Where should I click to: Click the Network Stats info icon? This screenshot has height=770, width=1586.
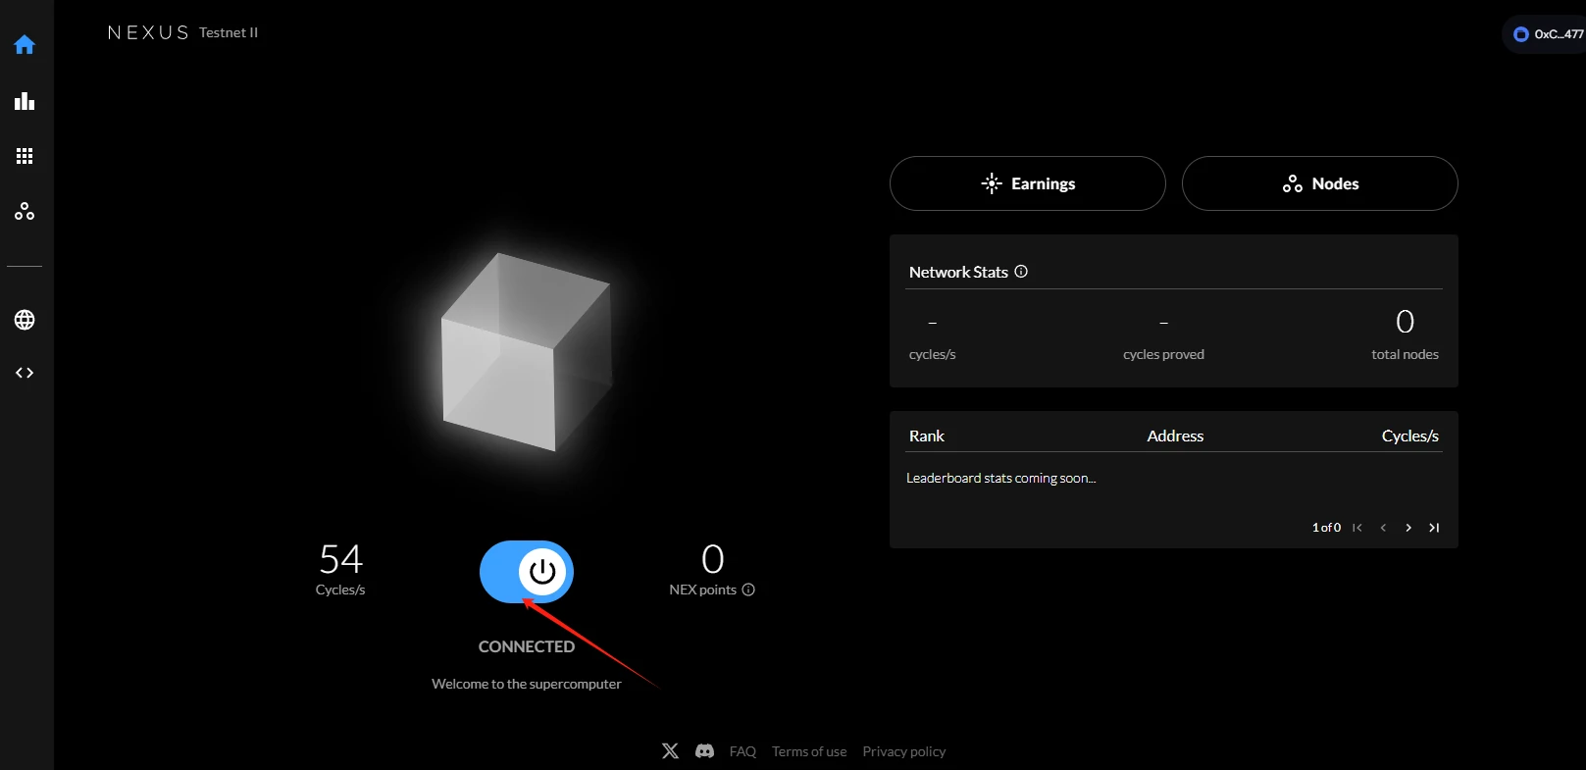(1021, 272)
